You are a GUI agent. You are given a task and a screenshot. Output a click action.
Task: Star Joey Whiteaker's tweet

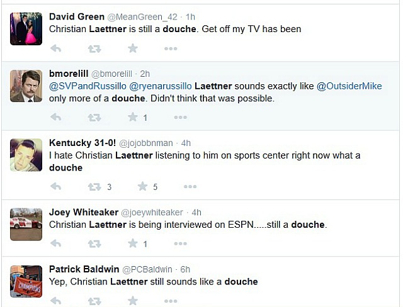pyautogui.click(x=133, y=243)
